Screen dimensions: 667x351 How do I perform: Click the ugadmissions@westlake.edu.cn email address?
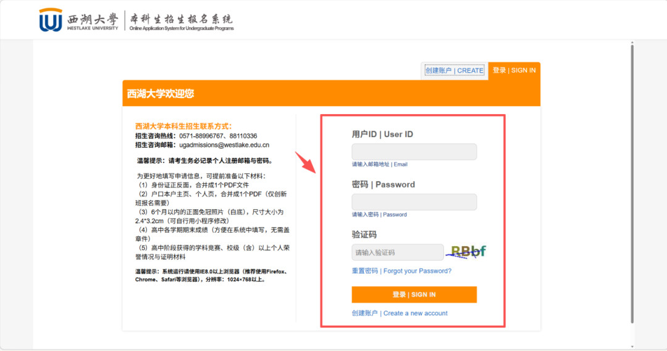tap(224, 145)
